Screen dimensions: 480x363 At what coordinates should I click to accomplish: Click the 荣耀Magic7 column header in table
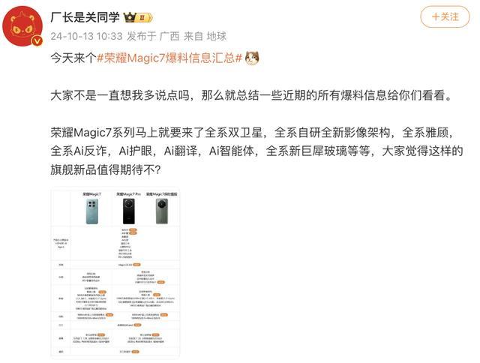[91, 194]
